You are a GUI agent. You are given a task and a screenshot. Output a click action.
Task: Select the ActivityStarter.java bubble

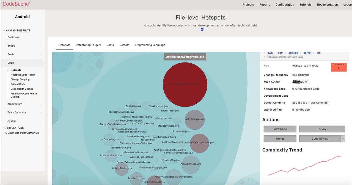pyautogui.click(x=122, y=169)
